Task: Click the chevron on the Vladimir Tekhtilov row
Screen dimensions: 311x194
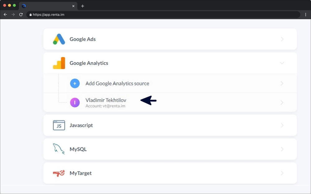Action: pyautogui.click(x=282, y=102)
